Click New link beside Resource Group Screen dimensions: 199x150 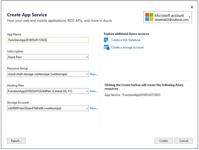point(94,74)
